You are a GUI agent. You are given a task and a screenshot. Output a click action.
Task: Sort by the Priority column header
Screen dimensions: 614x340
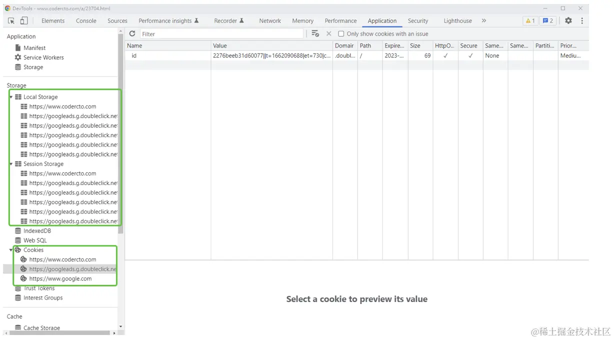tap(573, 45)
